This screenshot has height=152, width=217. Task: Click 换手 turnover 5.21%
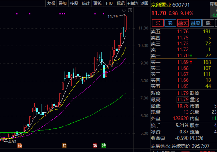(182, 125)
